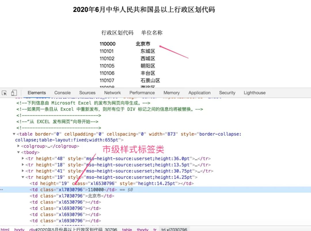Viewport: 311px width, 231px height.
Task: Open the Sources tab
Action: tap(87, 93)
